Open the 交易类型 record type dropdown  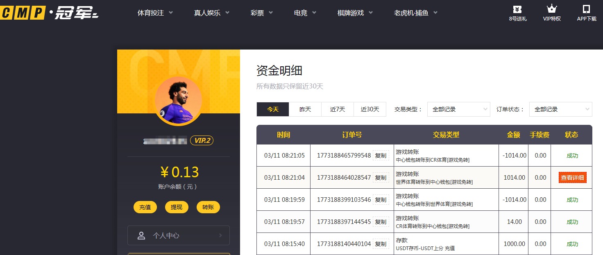pyautogui.click(x=458, y=109)
